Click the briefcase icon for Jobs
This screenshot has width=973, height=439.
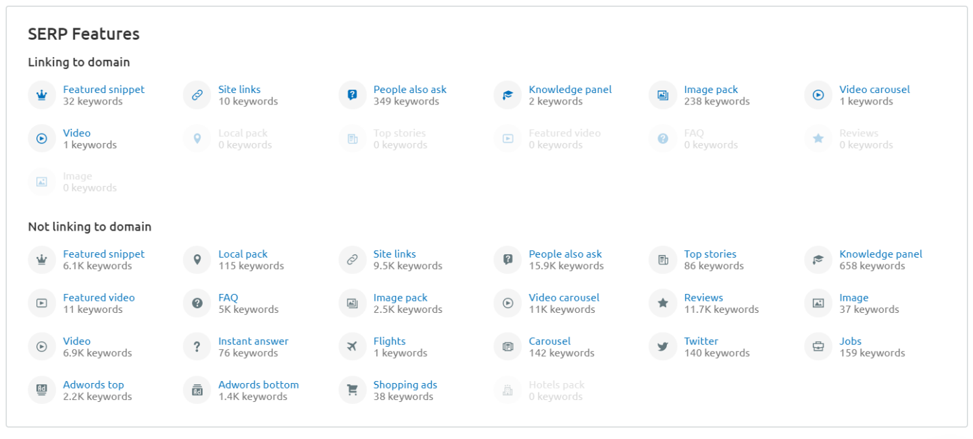(818, 347)
